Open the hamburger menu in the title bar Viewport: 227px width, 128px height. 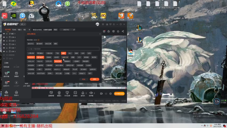(x=114, y=24)
